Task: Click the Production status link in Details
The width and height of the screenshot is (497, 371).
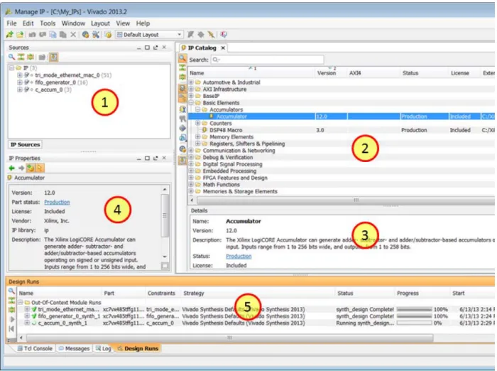Action: (239, 256)
